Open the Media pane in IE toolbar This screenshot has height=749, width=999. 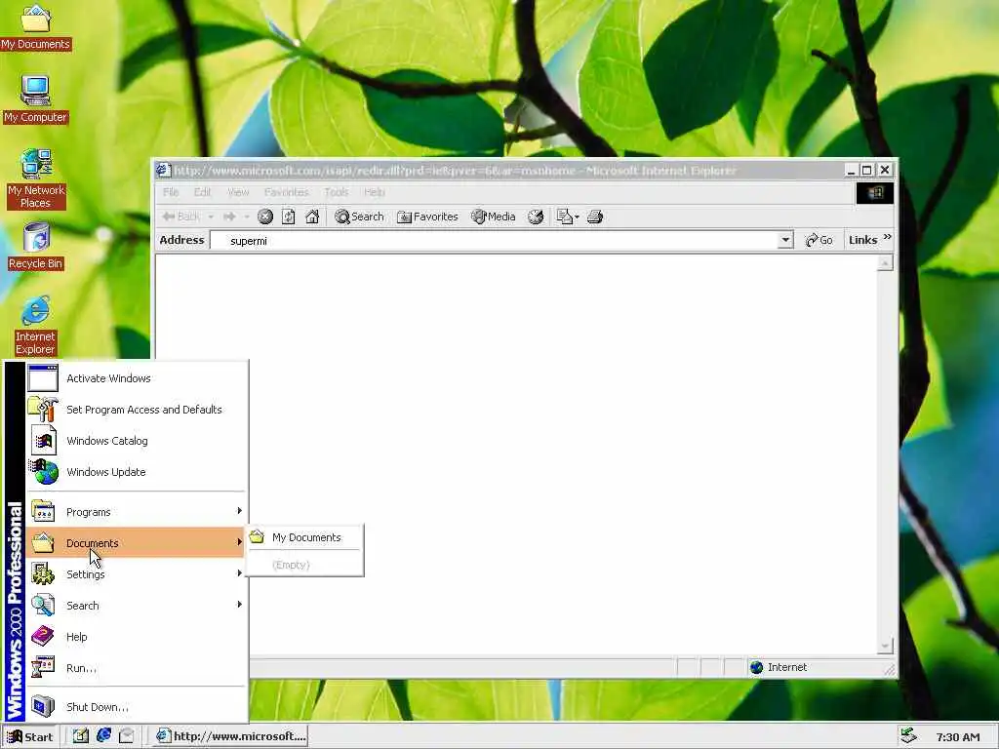[493, 217]
